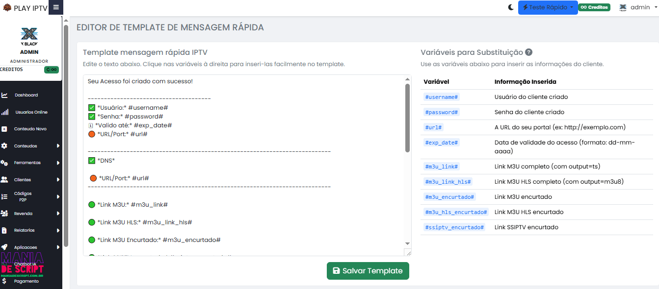Screen dimensions: 659x289
Task: Switch to dark mode moon icon
Action: point(511,7)
